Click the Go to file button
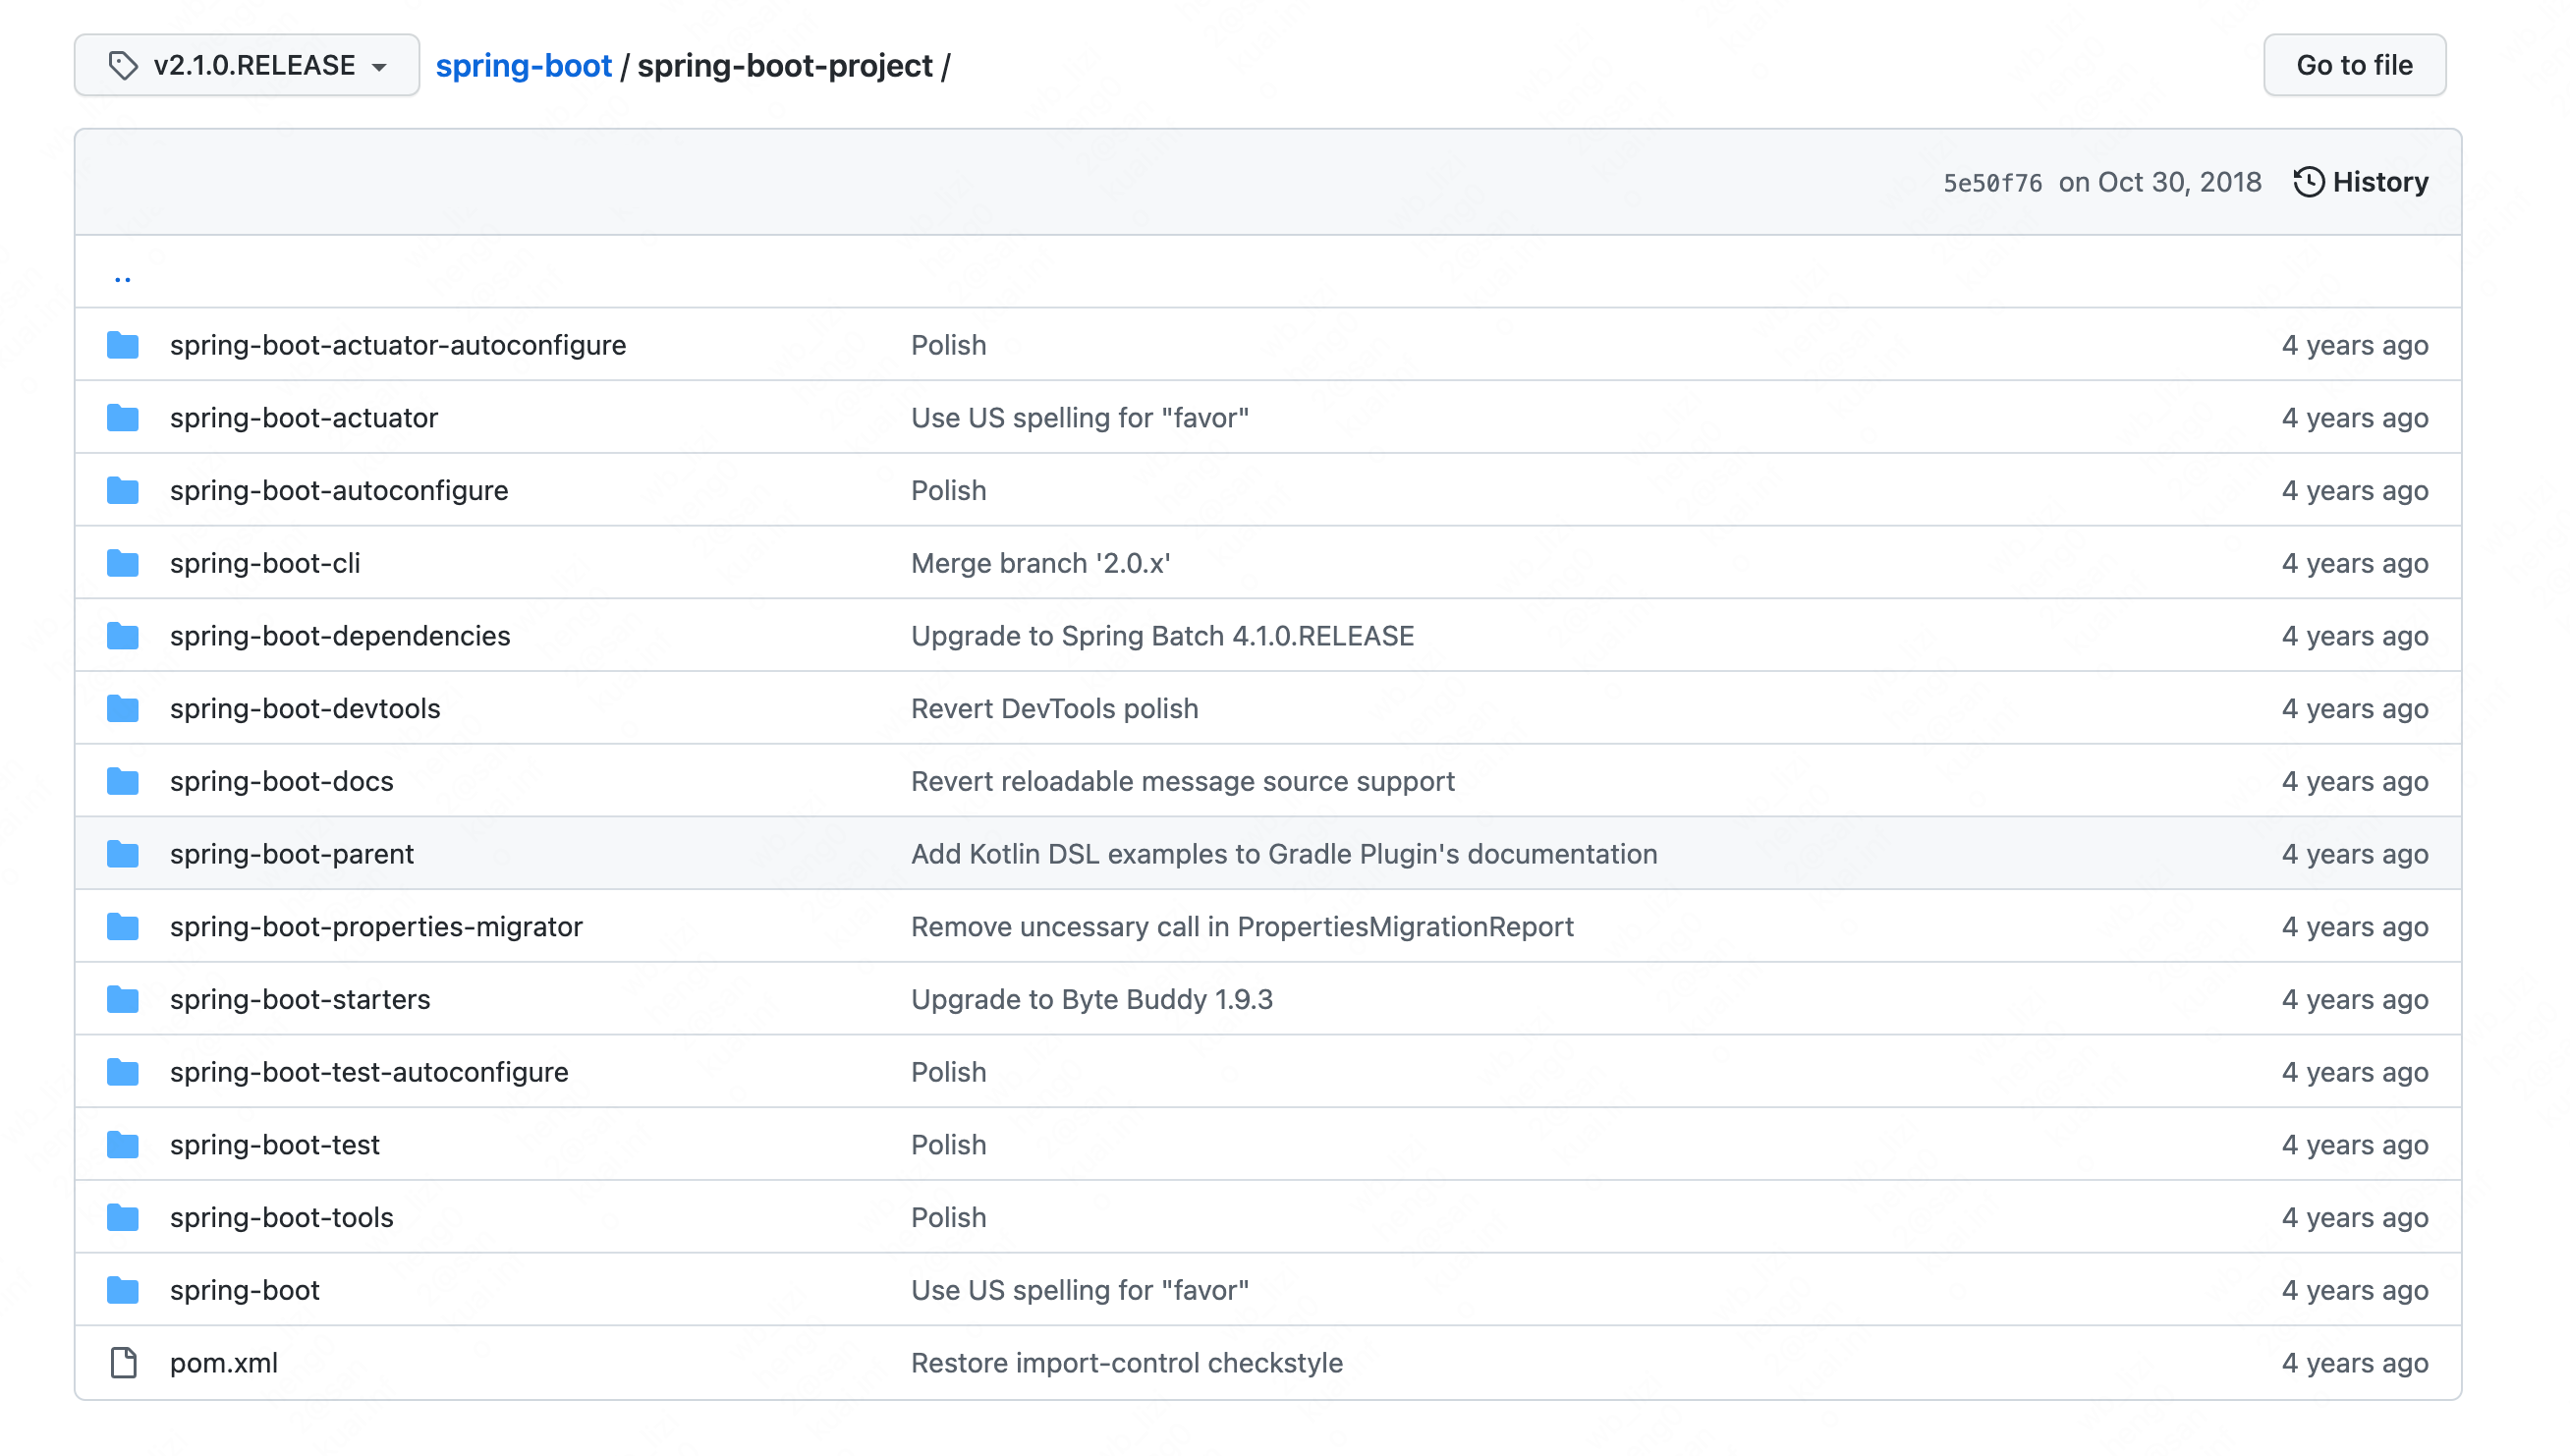 tap(2354, 65)
